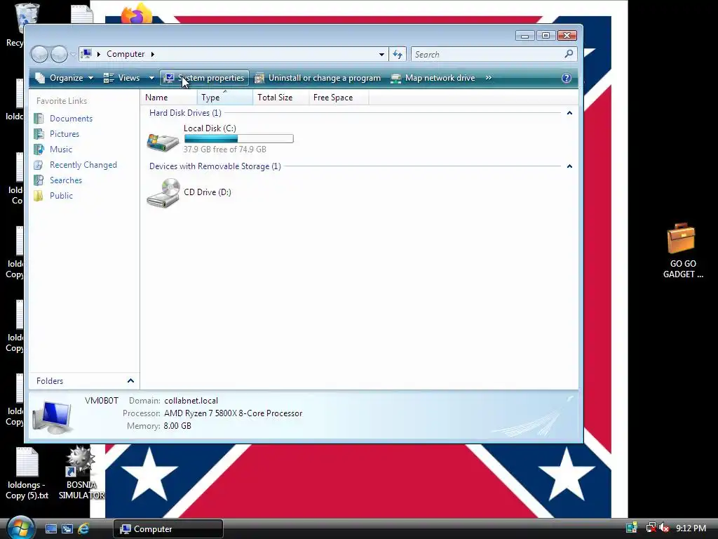Sort by the Type column header
Viewport: 718px width, 539px height.
225,97
